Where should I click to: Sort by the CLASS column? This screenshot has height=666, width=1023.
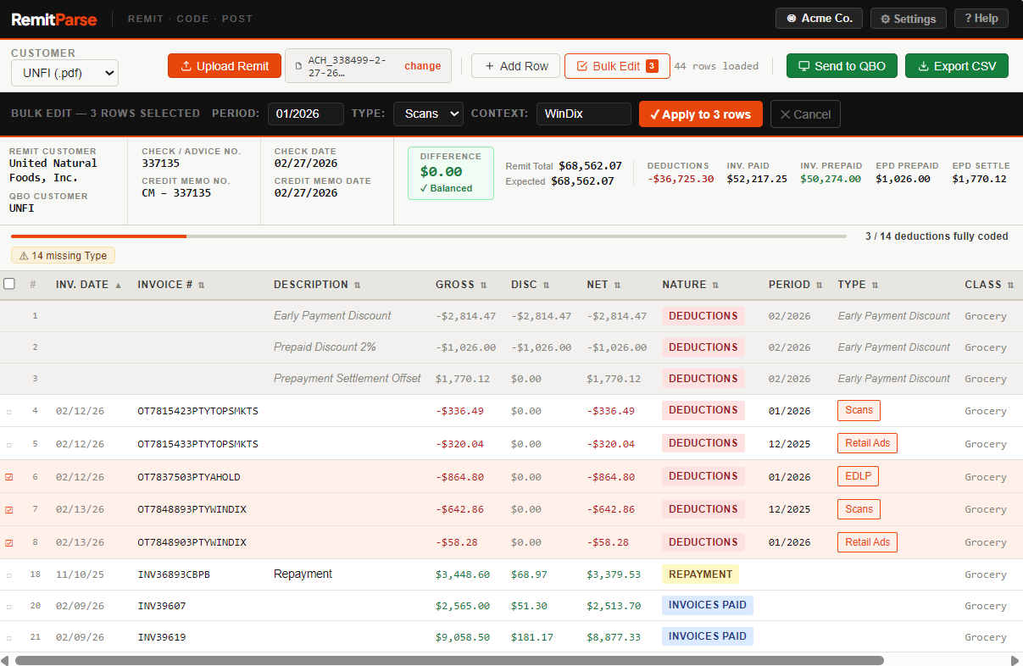989,285
